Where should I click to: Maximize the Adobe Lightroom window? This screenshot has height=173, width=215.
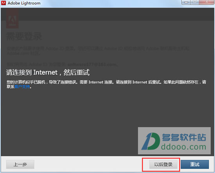[x=195, y=2]
